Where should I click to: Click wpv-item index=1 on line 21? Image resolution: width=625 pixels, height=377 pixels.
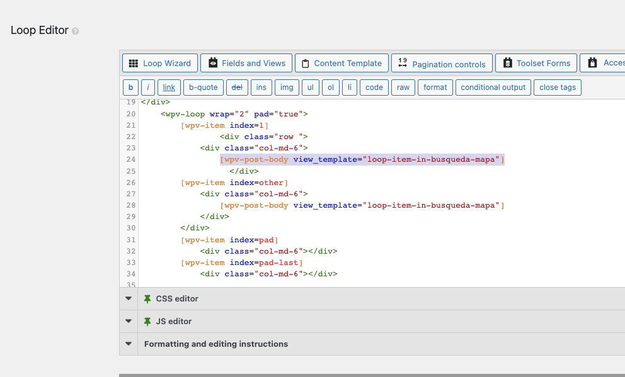pos(224,125)
